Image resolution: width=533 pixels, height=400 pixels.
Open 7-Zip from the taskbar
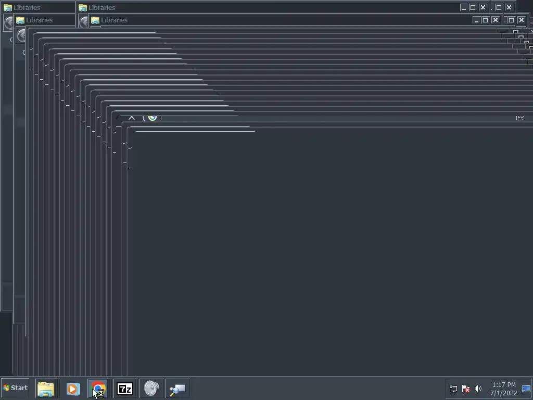[x=125, y=389]
